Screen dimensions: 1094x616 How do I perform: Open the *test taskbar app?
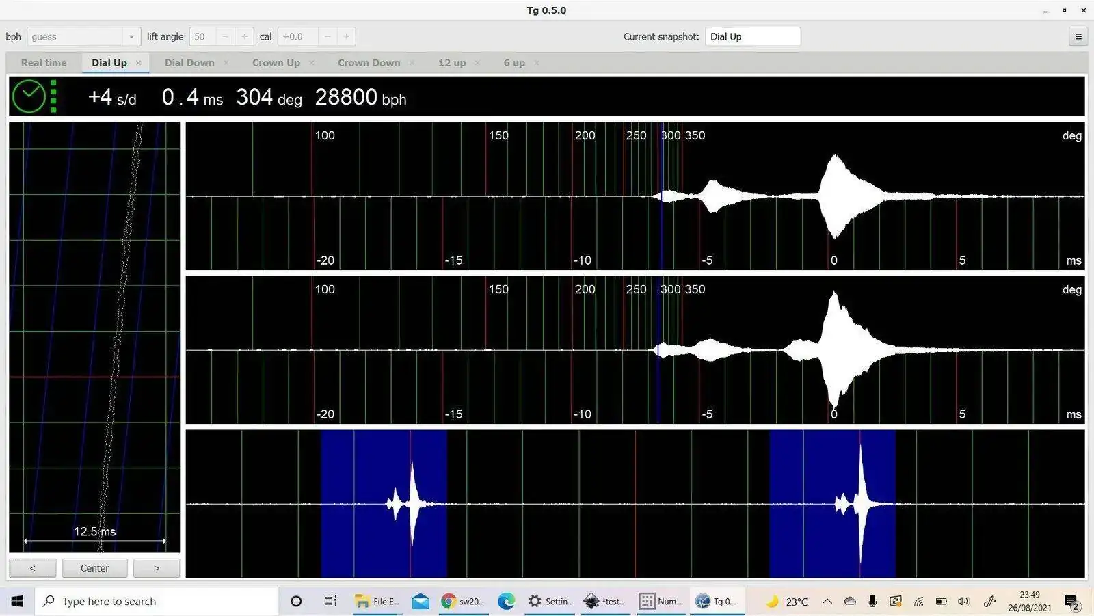coord(604,601)
